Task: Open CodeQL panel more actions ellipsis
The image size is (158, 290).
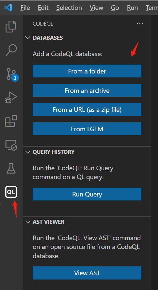Action: [140, 24]
